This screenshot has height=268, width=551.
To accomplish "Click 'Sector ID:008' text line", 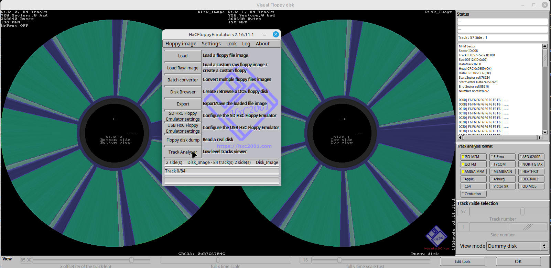I will tap(468, 51).
